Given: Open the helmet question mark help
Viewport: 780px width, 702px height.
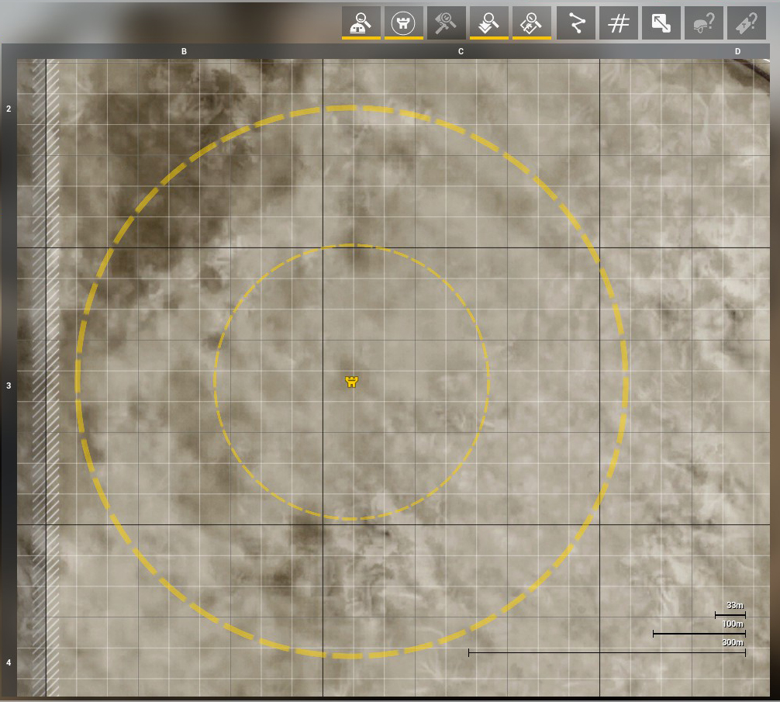Looking at the screenshot, I should point(704,22).
